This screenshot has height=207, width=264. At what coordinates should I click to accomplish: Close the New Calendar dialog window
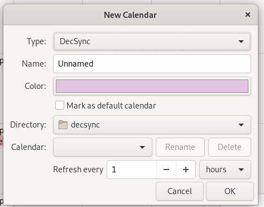[x=248, y=15]
